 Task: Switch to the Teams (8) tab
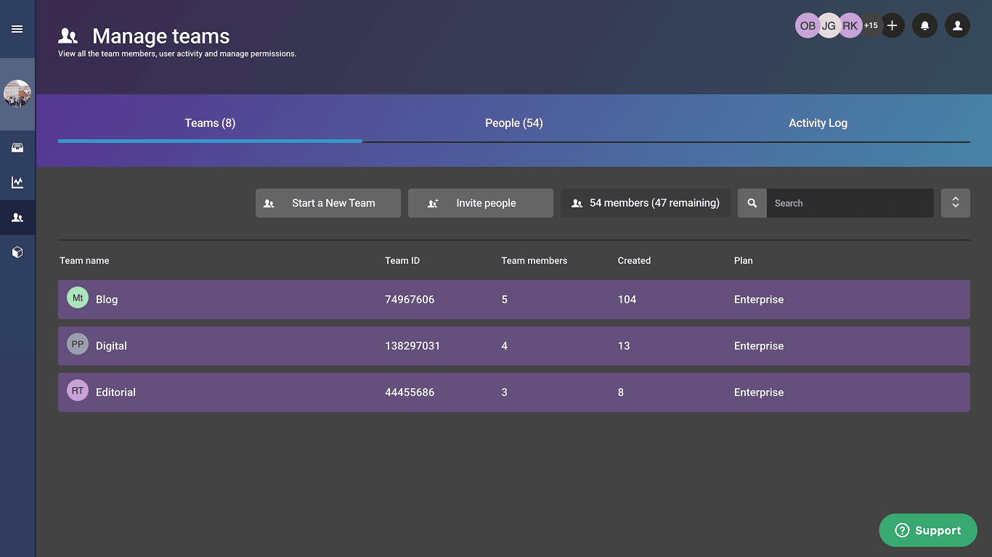[210, 123]
